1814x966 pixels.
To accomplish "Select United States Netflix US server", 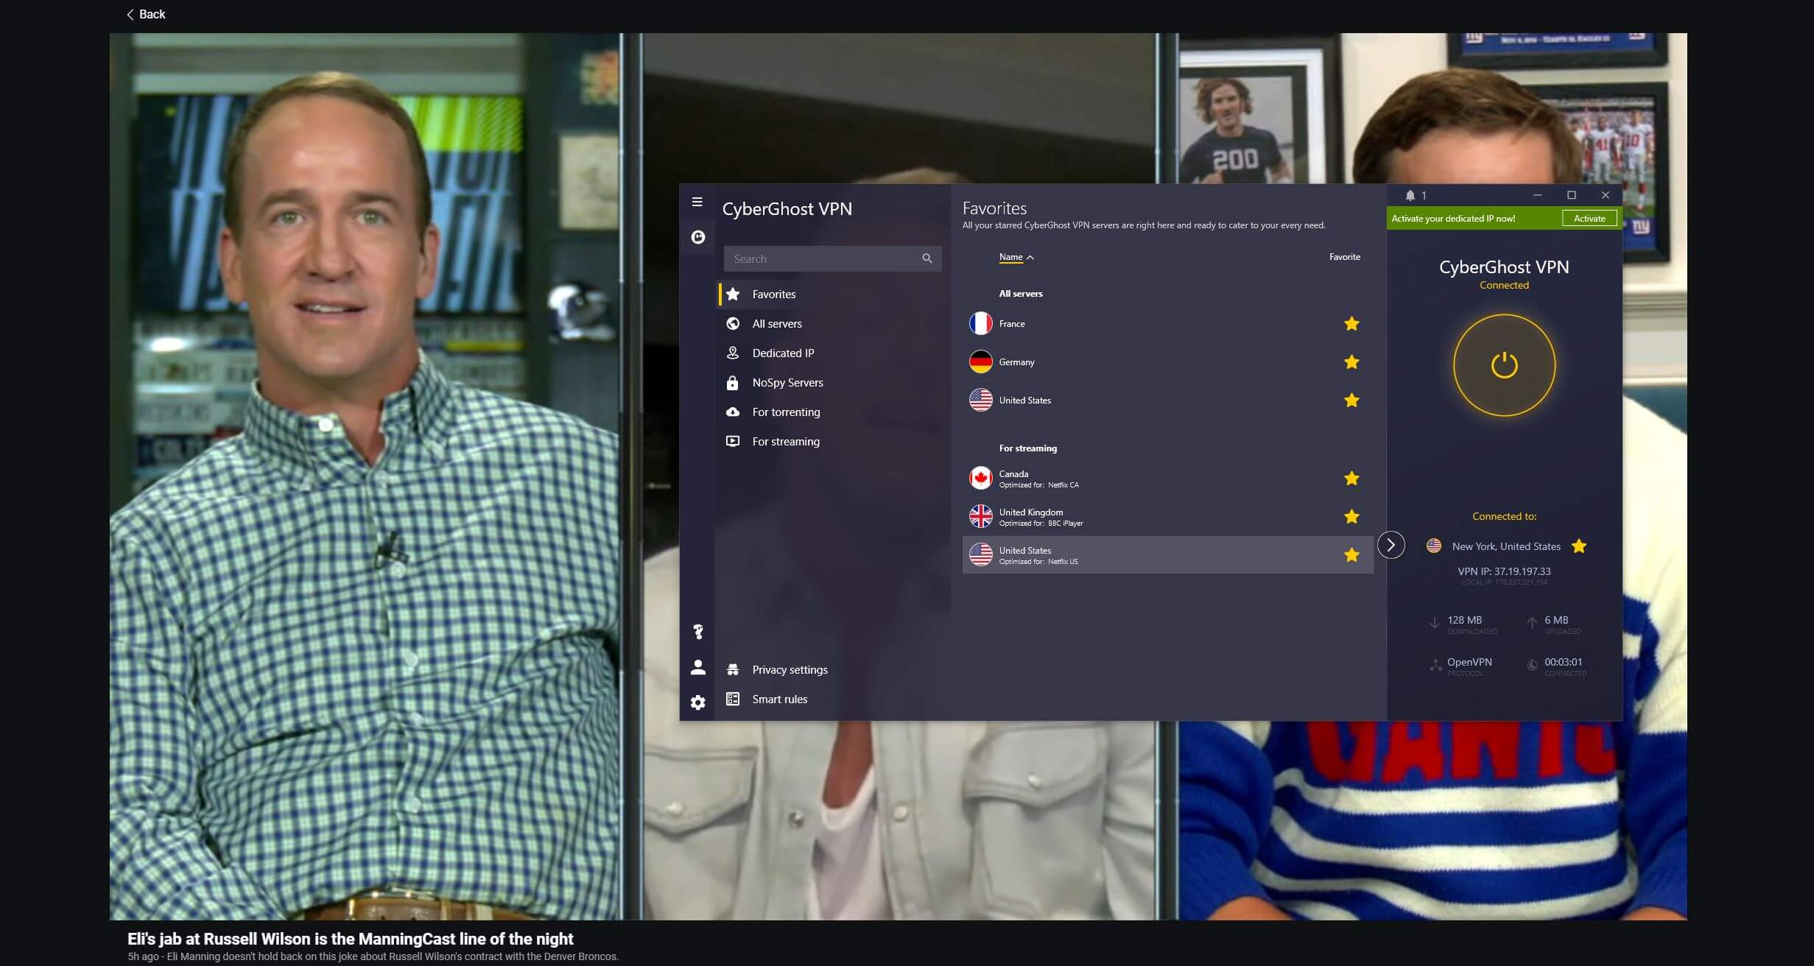I will 1167,555.
